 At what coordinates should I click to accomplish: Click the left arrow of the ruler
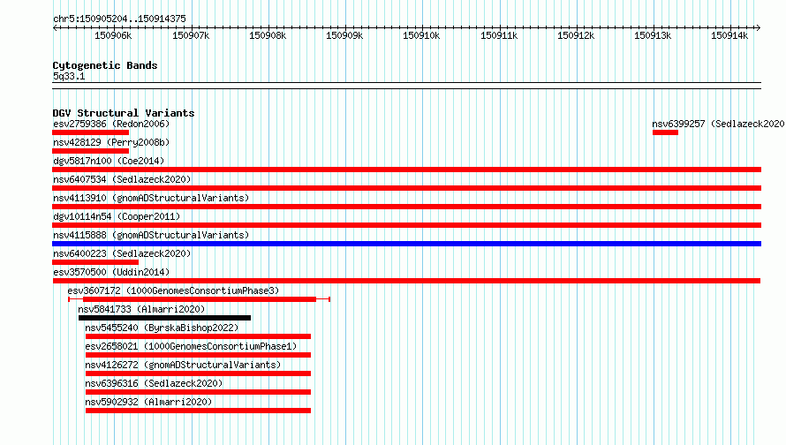(x=55, y=27)
